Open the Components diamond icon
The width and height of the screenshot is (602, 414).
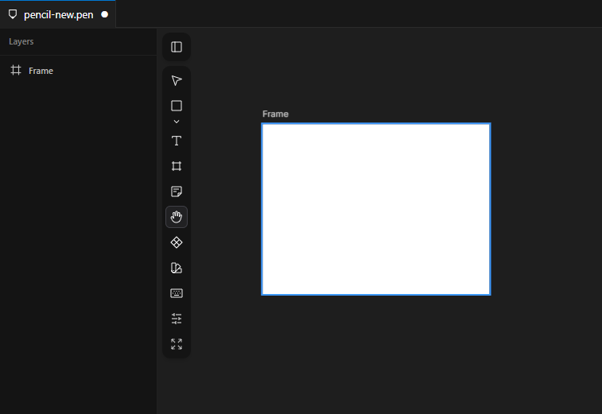point(177,242)
